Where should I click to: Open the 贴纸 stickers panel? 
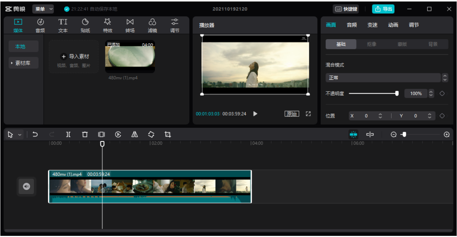[85, 26]
